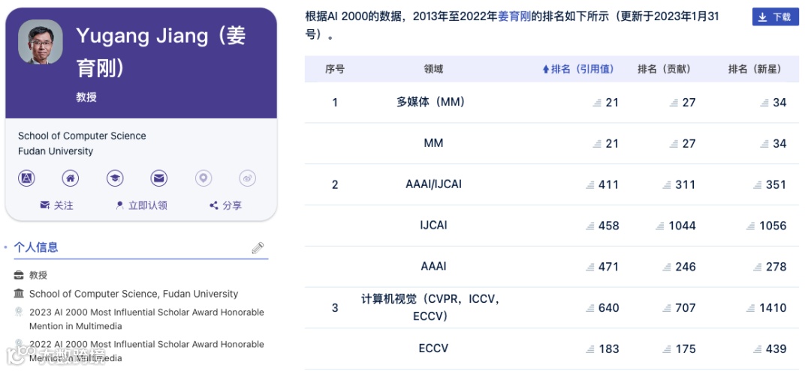Click Yugang Jiang's profile photo

pyautogui.click(x=41, y=42)
